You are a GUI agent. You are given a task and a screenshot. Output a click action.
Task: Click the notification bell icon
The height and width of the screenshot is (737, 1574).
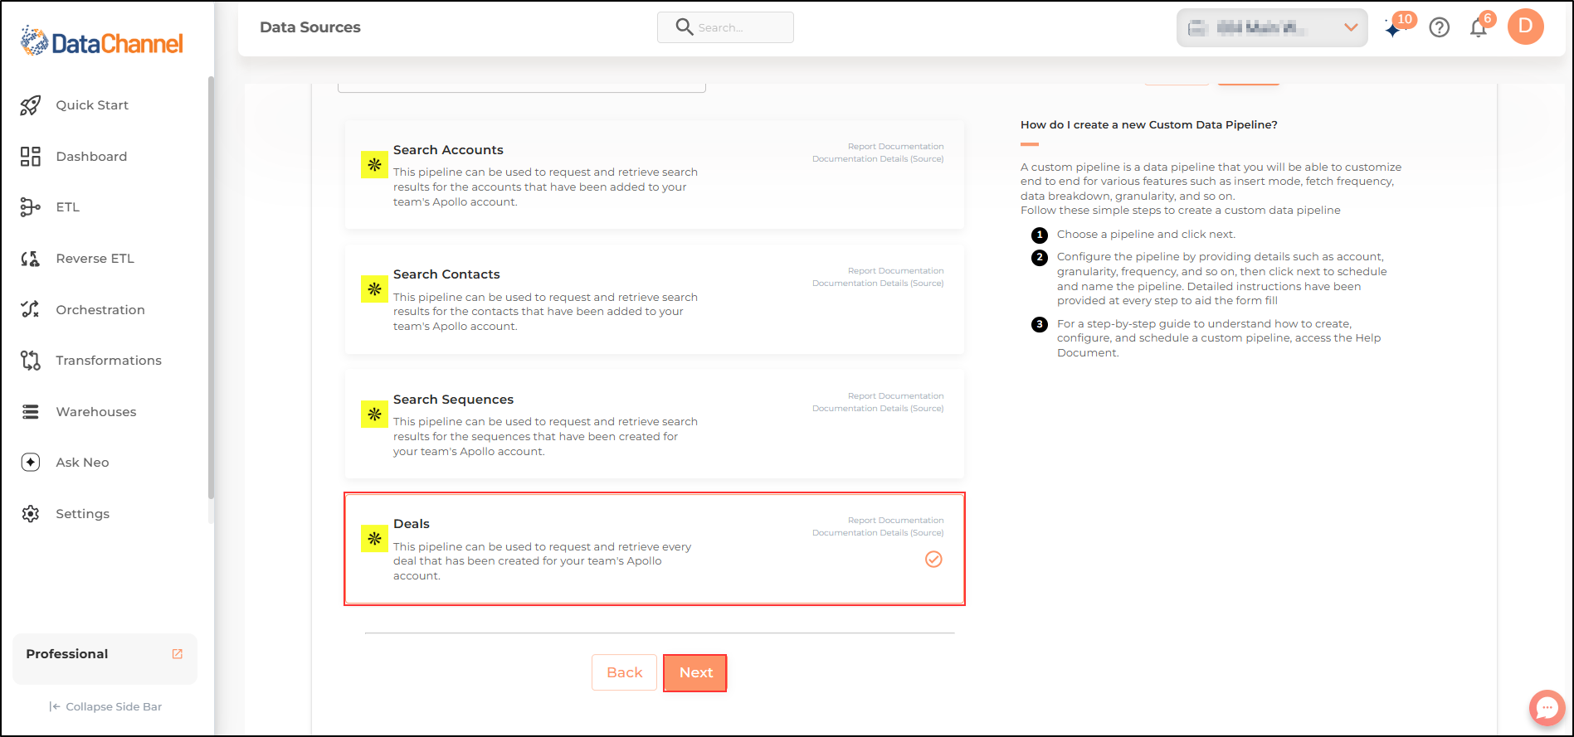tap(1478, 28)
